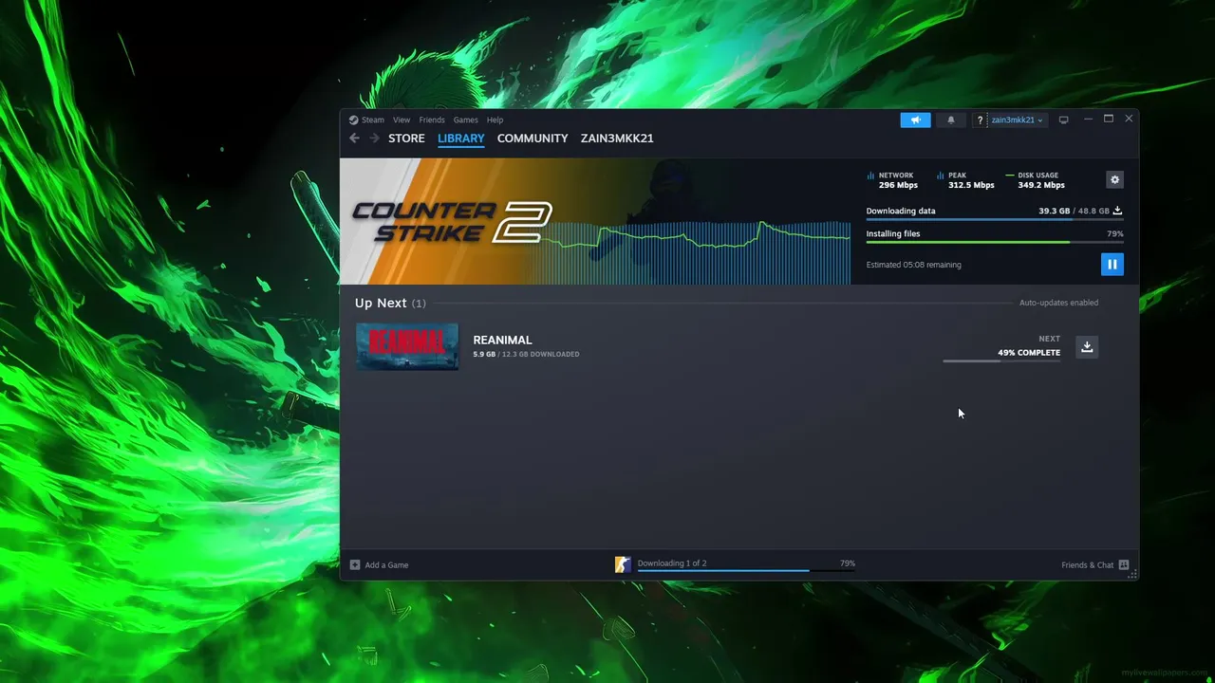The image size is (1215, 683).
Task: Click the Counter-Strike icon in the bottom bar
Action: pos(623,564)
